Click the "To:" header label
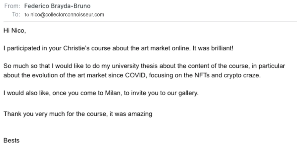 [x=16, y=14]
